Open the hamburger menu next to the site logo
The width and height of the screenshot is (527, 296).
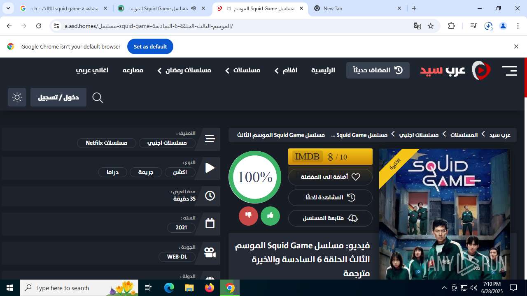tap(509, 71)
